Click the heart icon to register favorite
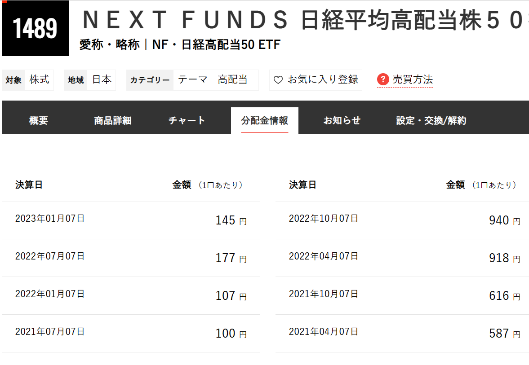 (x=277, y=79)
